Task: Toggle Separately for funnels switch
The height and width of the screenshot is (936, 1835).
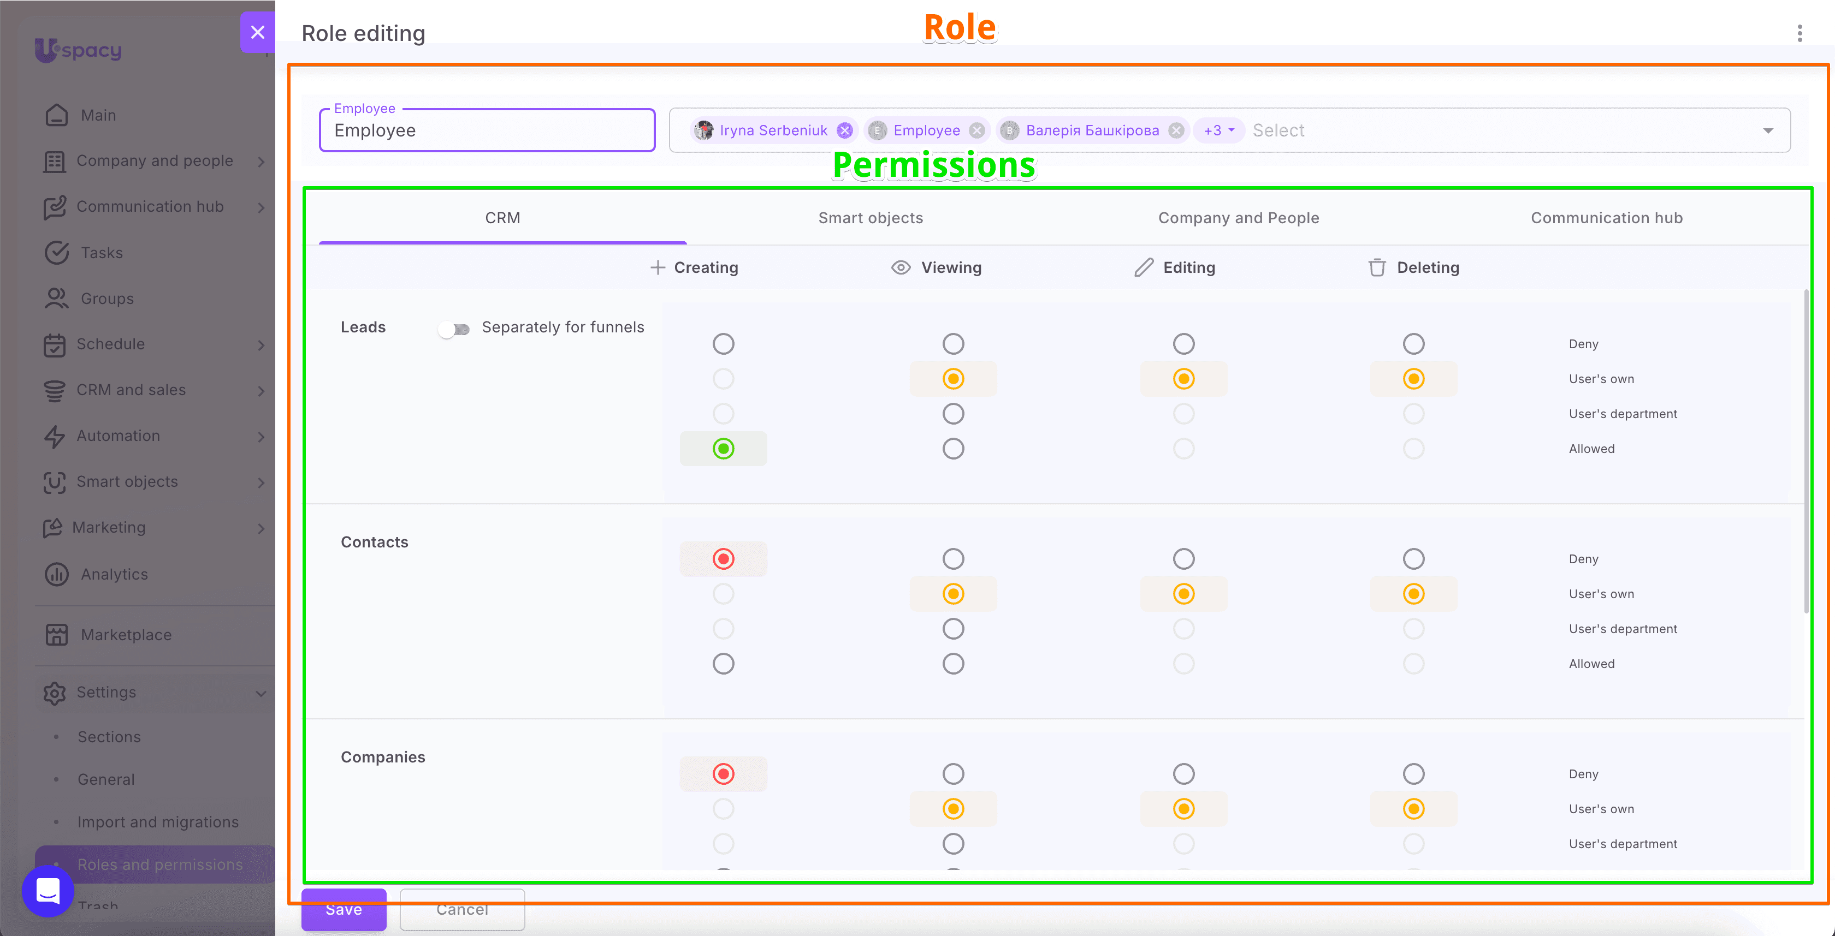Action: [x=454, y=328]
